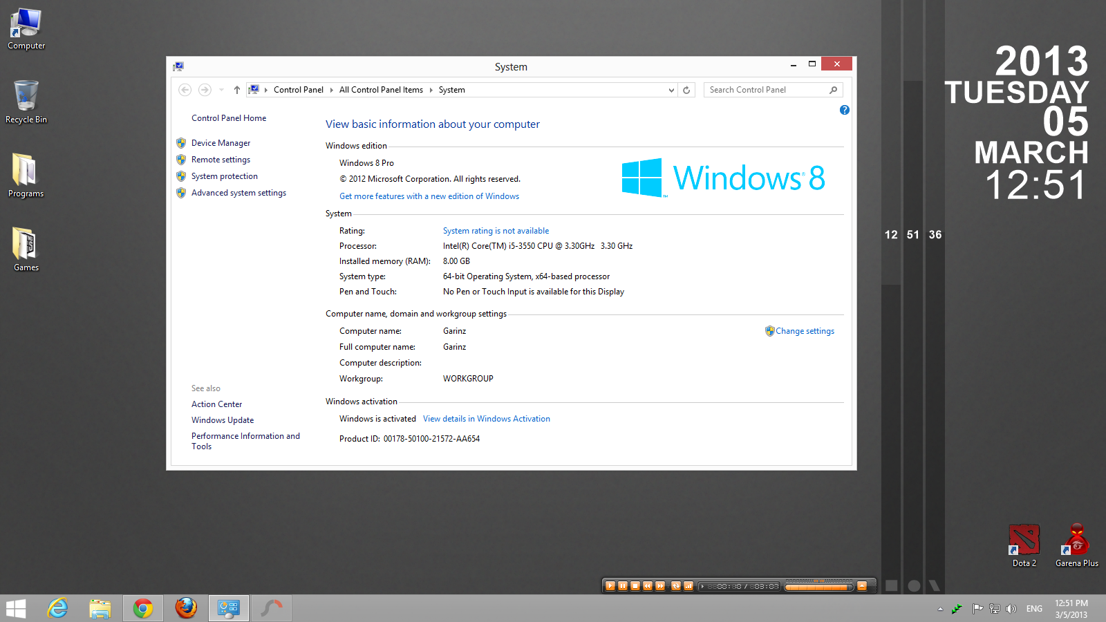Select 'All Control Panel Items' breadcrumb
The image size is (1106, 622).
(381, 90)
